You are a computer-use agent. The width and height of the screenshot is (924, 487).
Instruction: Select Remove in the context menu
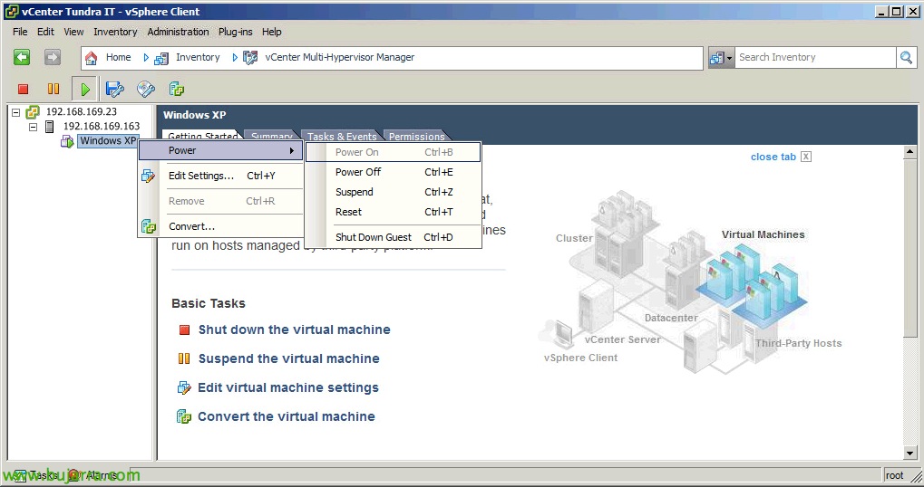pyautogui.click(x=221, y=201)
